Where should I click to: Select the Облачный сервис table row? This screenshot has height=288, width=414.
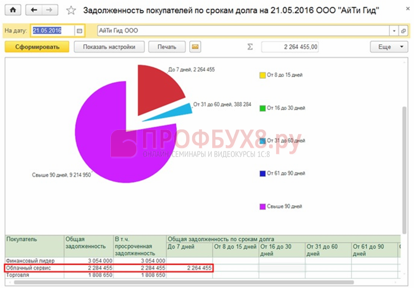coord(35,268)
